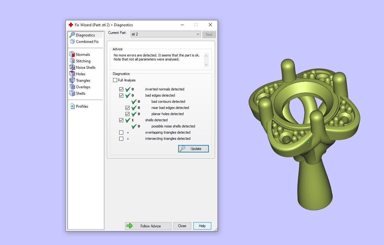
Task: Minimize the Fix Wizard dialog
Action: (182, 25)
